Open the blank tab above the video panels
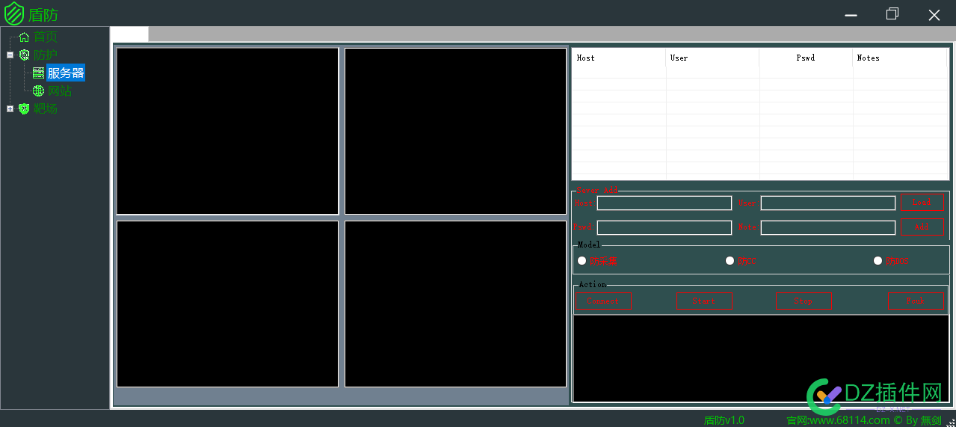 coord(130,34)
